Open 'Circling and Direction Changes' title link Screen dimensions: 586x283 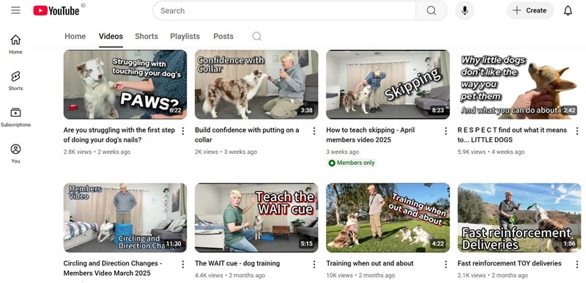pyautogui.click(x=113, y=268)
